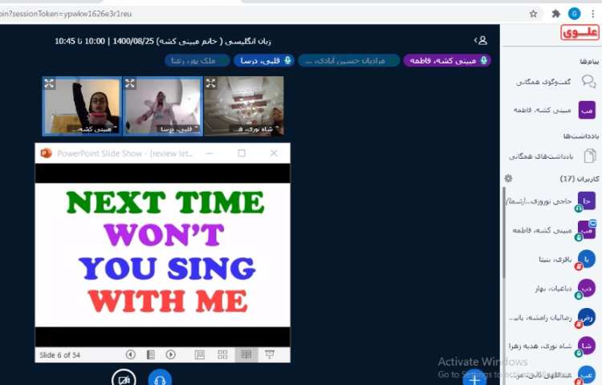Click the با avatar of باقری، بیتا
Screen dimensions: 602x385
pyautogui.click(x=587, y=259)
